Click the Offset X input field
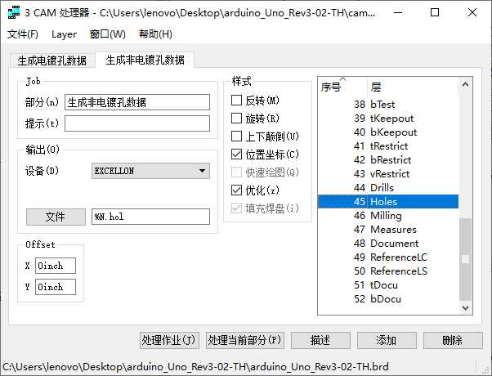Viewport: 492px width, 376px height. tap(55, 266)
